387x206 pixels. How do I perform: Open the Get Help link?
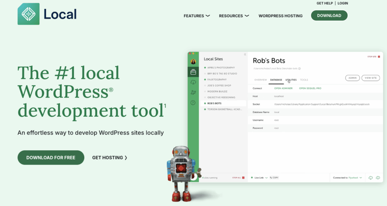click(325, 3)
